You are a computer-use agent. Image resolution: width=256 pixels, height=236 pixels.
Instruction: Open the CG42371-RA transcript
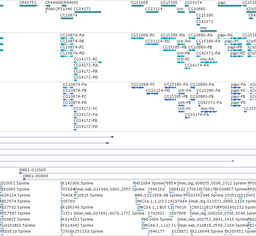click(198, 56)
